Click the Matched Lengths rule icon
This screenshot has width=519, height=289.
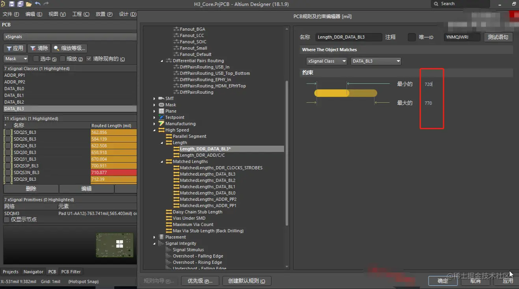pyautogui.click(x=169, y=161)
